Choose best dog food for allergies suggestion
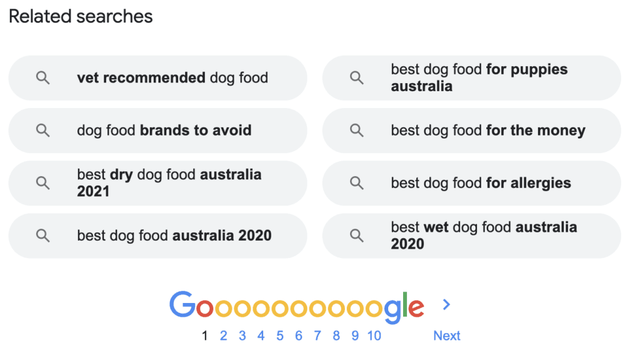This screenshot has width=640, height=358. (481, 183)
